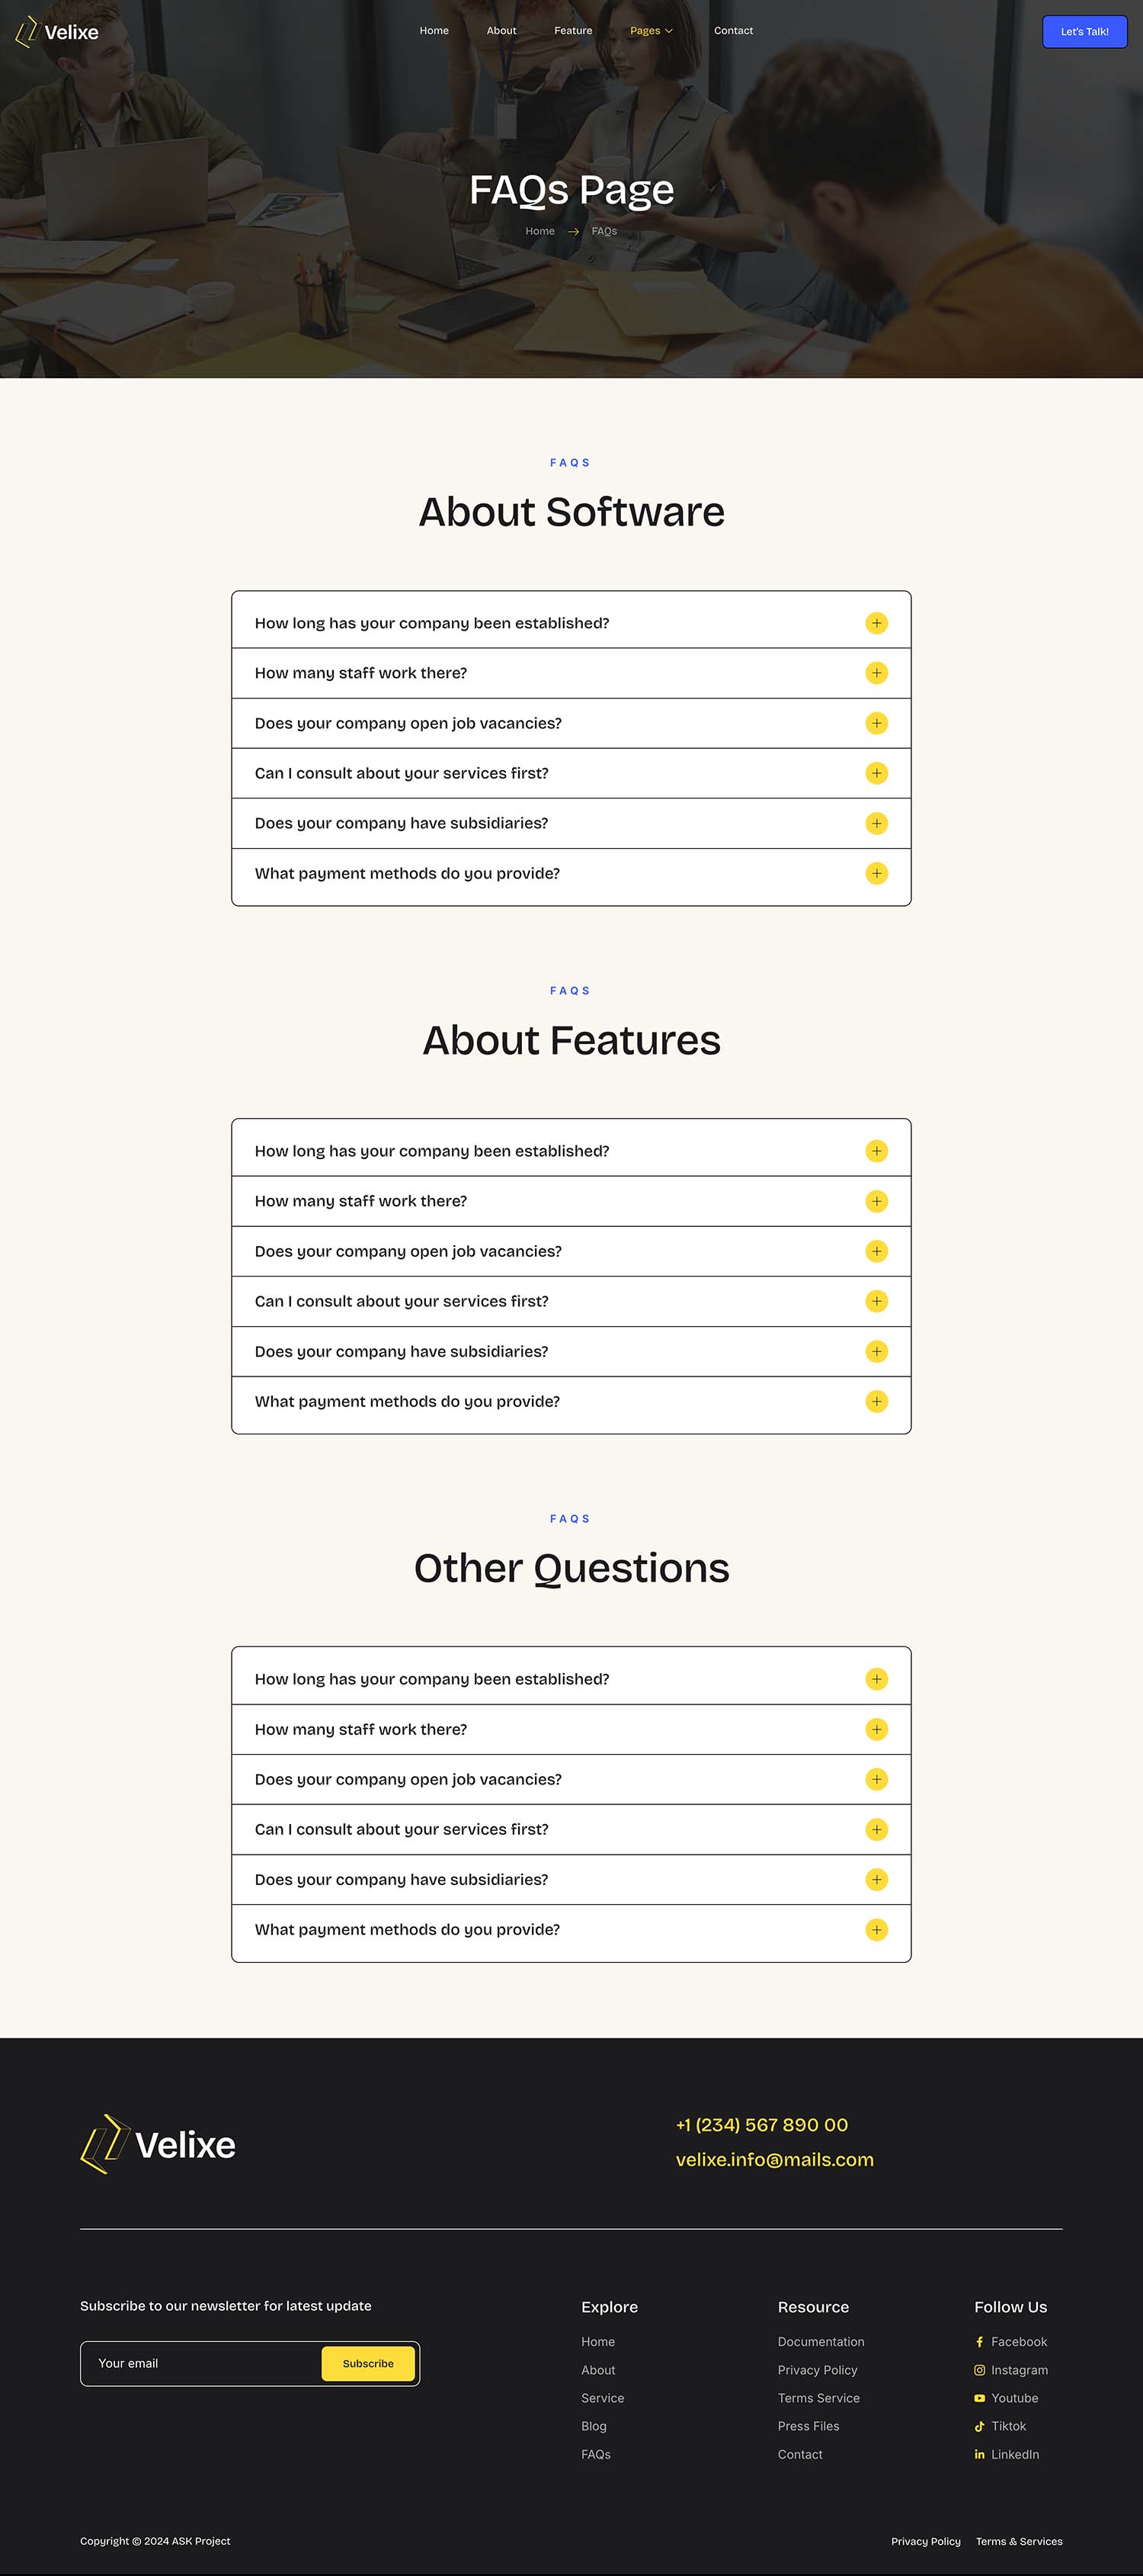Go to the About menu item
Image resolution: width=1143 pixels, height=2576 pixels.
click(x=501, y=31)
